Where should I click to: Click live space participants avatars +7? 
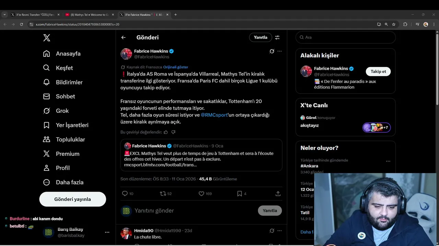377,127
